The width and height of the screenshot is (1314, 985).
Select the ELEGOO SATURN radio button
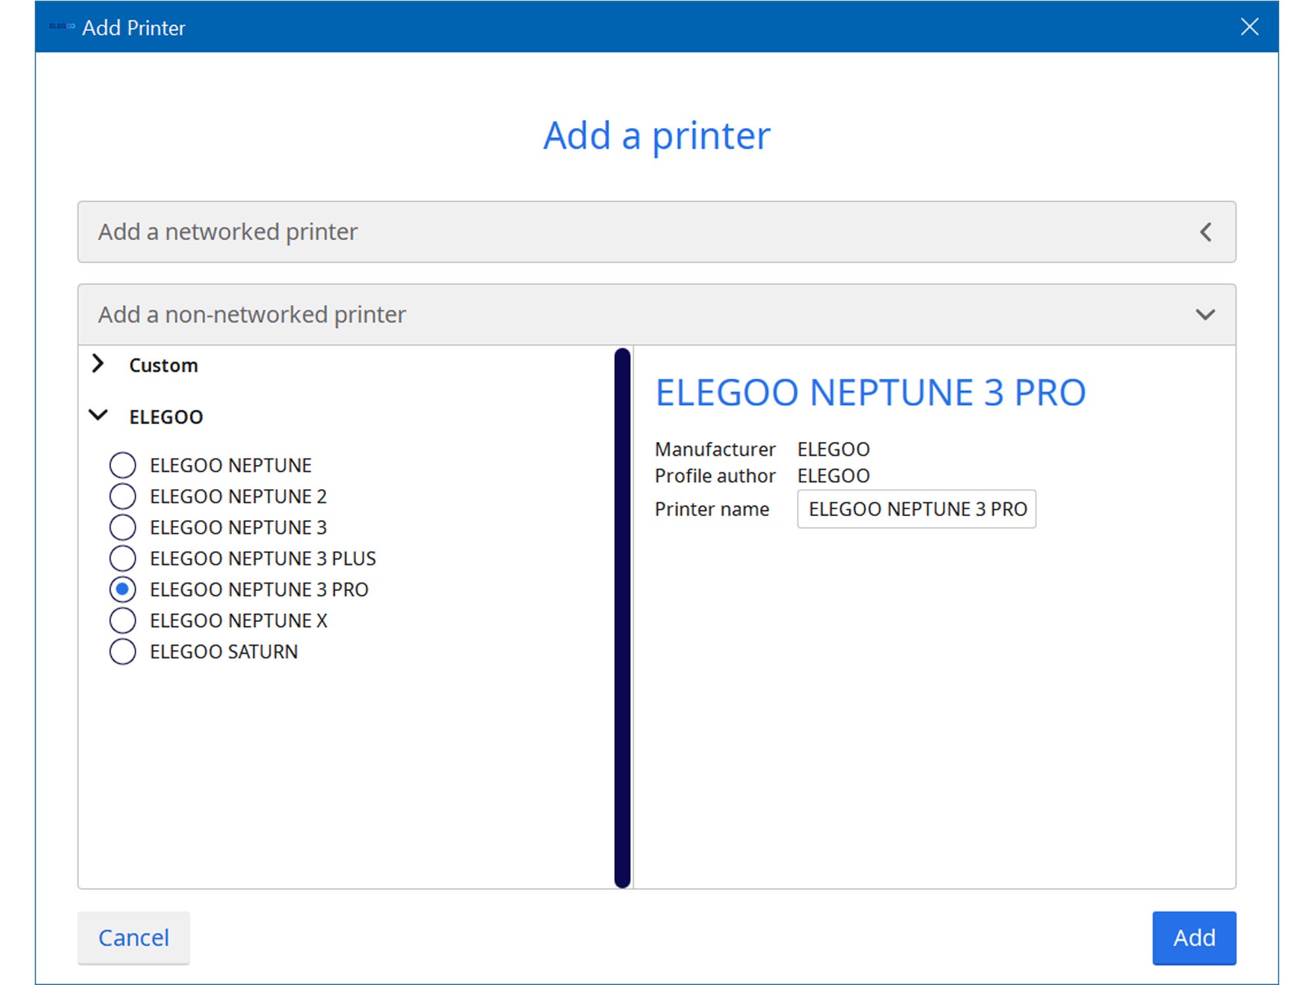pyautogui.click(x=123, y=651)
